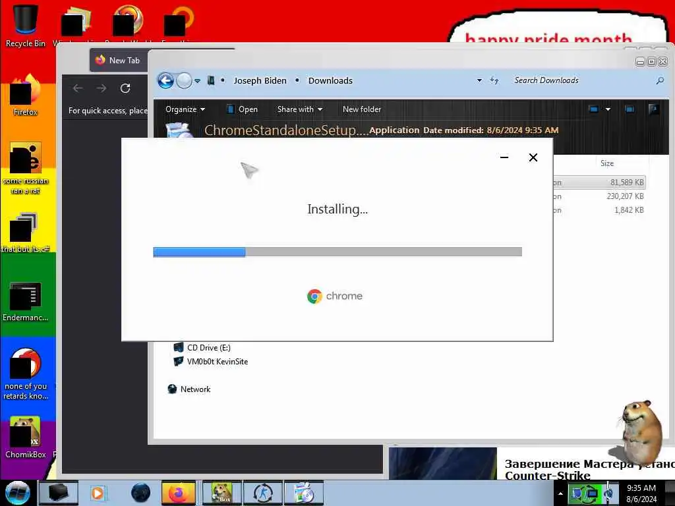Show hidden system tray icons arrow
675x506 pixels.
(x=560, y=493)
